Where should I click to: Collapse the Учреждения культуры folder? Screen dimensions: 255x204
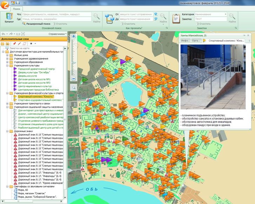[7, 66]
